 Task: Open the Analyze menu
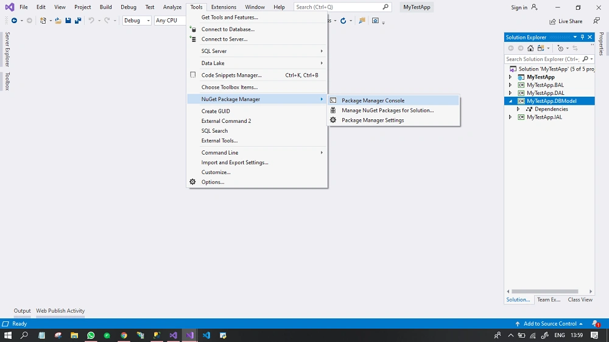[172, 7]
